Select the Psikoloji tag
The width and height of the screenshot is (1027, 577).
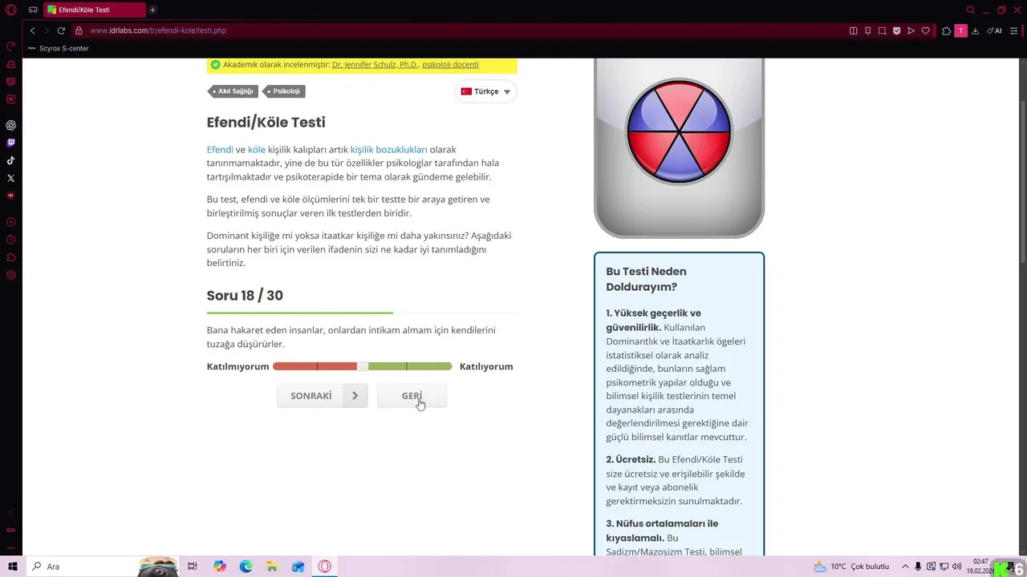[283, 91]
